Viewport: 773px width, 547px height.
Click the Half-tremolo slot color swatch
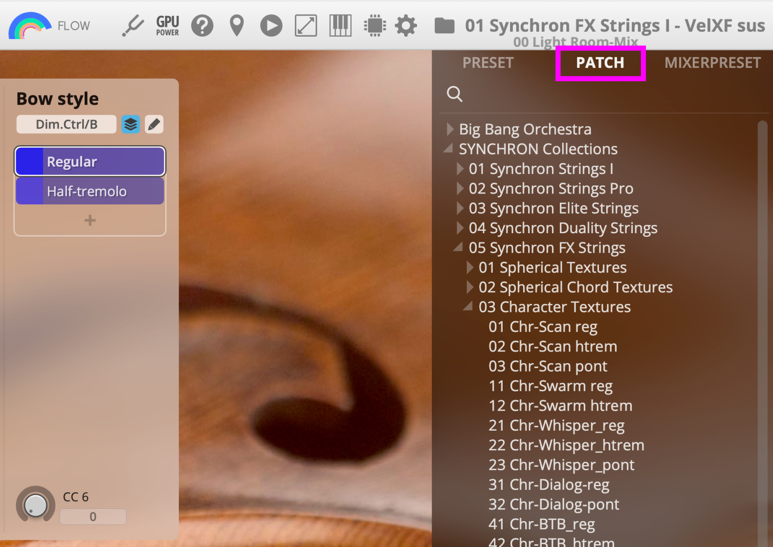click(x=29, y=191)
